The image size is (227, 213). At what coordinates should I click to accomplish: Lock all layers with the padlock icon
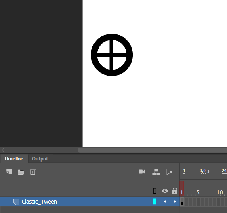click(175, 191)
